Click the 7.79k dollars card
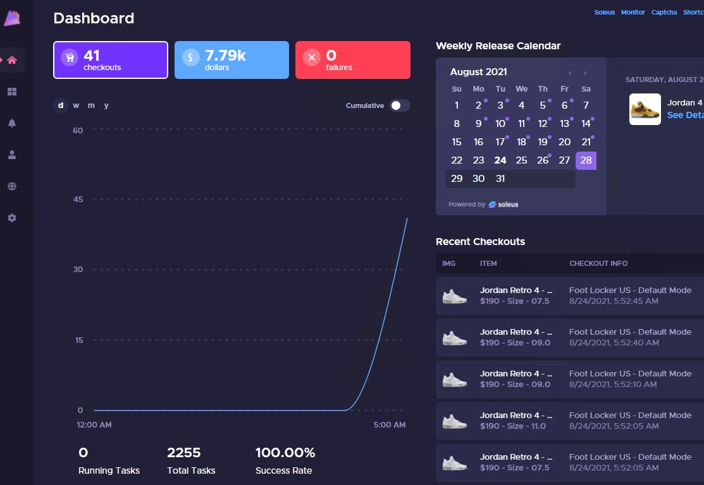704x485 pixels. click(232, 60)
